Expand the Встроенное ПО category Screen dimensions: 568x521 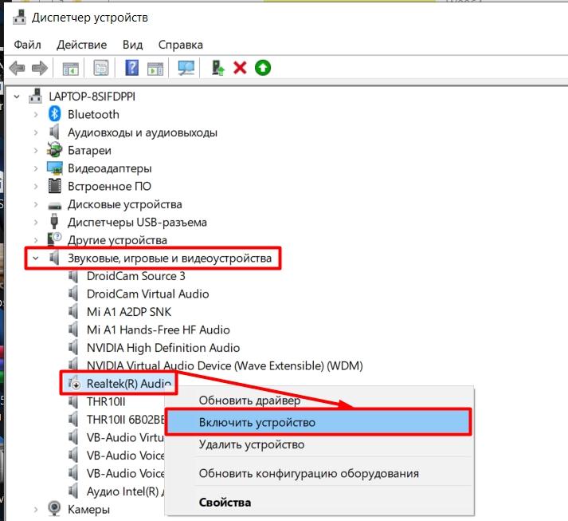[x=36, y=187]
